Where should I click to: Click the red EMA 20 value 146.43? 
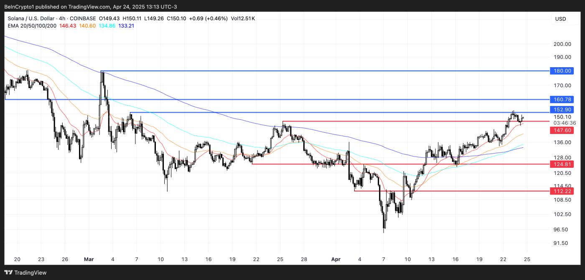point(67,25)
